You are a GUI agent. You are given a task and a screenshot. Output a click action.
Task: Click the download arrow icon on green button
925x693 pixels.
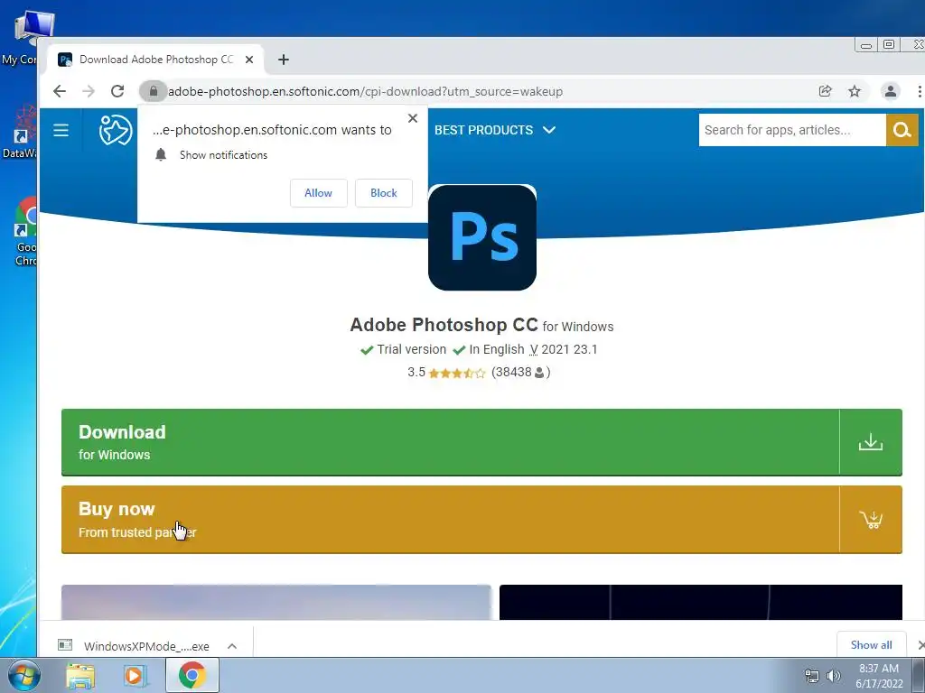pos(871,442)
